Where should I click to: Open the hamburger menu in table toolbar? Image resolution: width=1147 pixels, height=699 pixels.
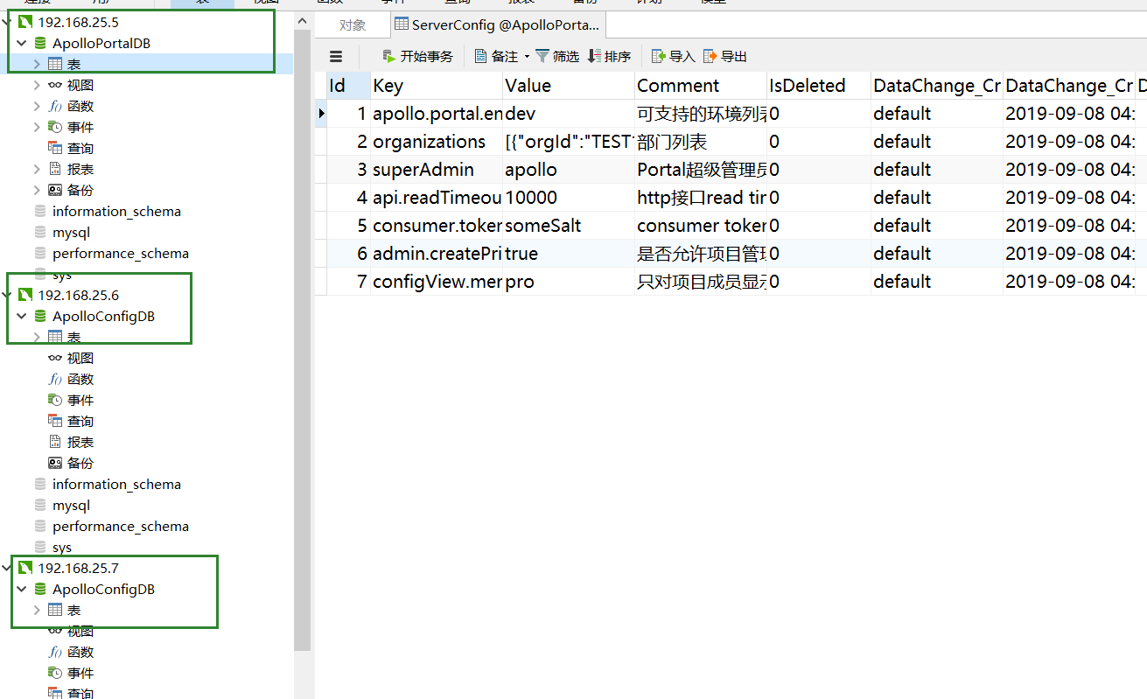[336, 56]
